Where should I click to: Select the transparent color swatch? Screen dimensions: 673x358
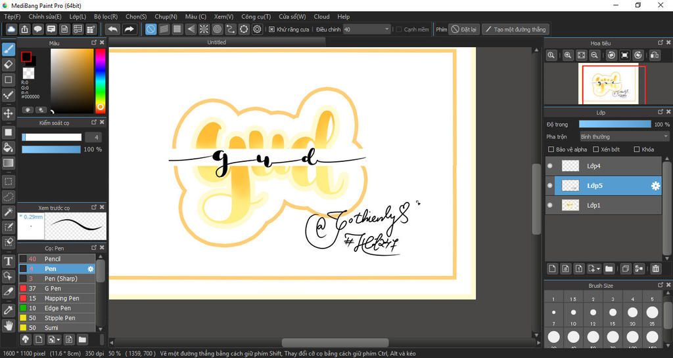tap(28, 73)
